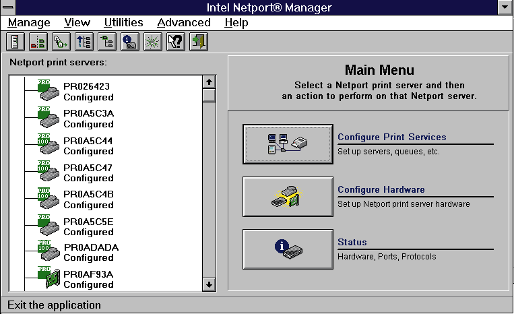Click the server list scrollbar thumb
The image size is (514, 314).
(209, 96)
